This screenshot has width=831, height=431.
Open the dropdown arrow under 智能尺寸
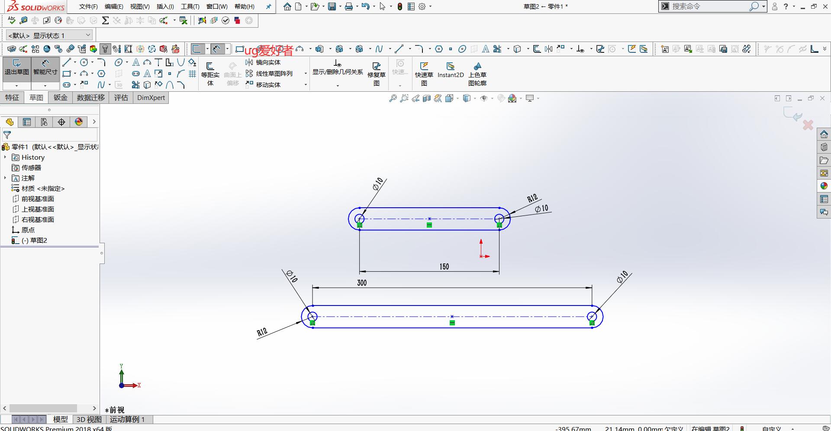tap(45, 86)
